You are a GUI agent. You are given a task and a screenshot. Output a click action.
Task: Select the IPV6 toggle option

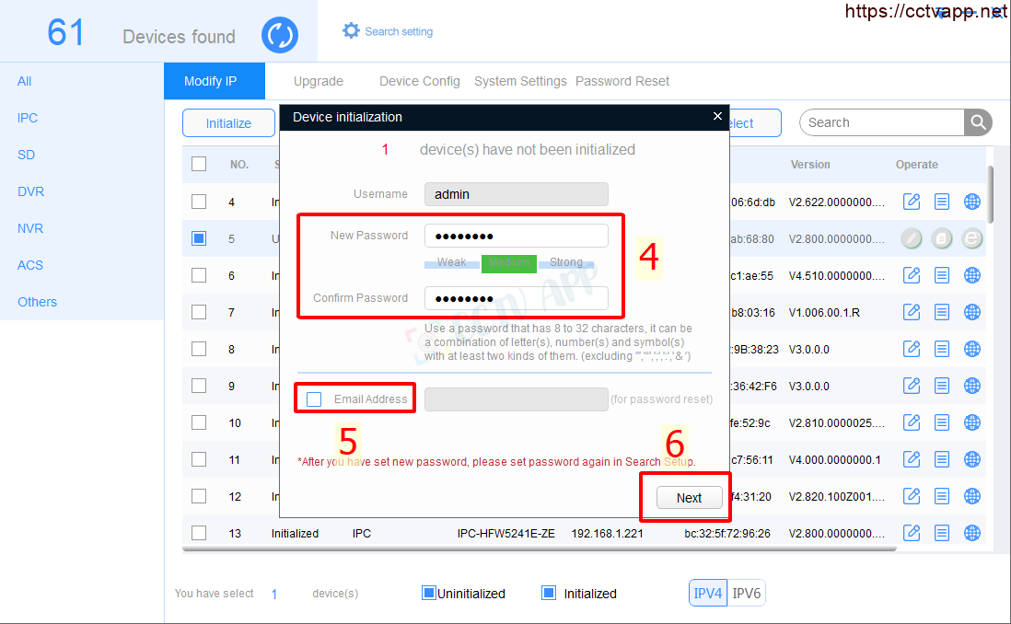click(746, 593)
